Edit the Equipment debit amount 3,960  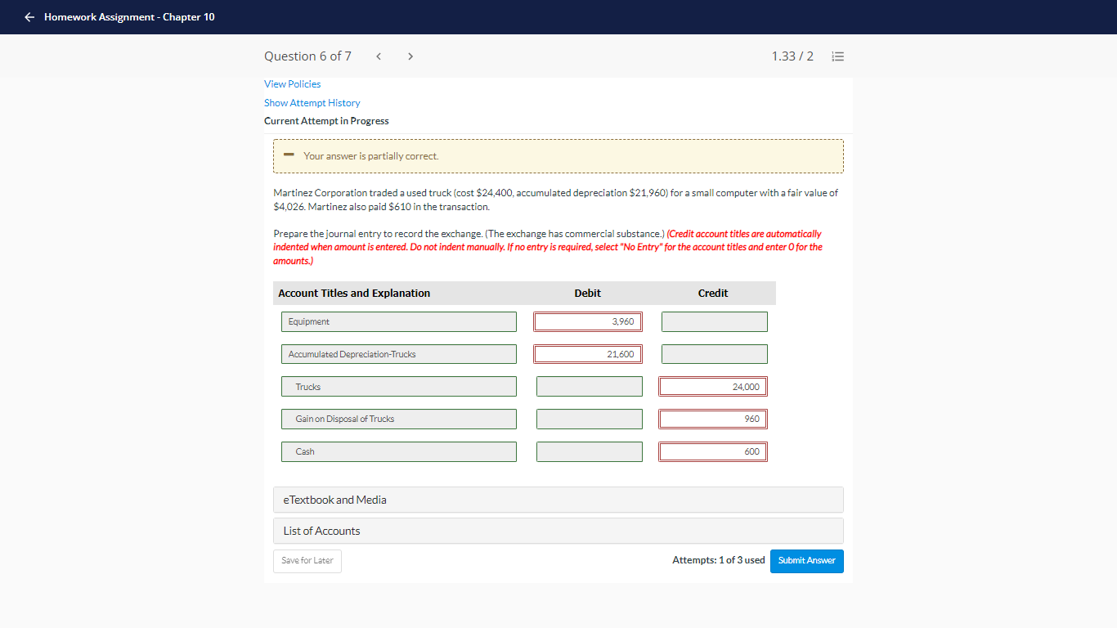pyautogui.click(x=588, y=322)
